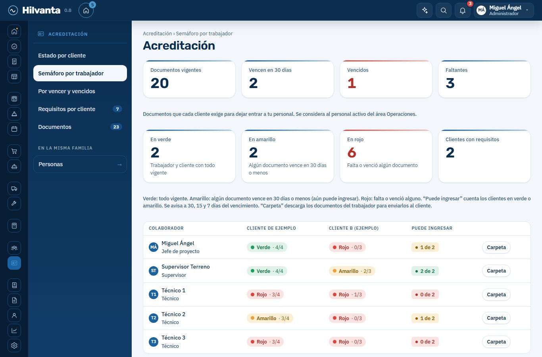The width and height of the screenshot is (542, 357).
Task: Open the circled checkmark tasks icon
Action: coord(14,46)
